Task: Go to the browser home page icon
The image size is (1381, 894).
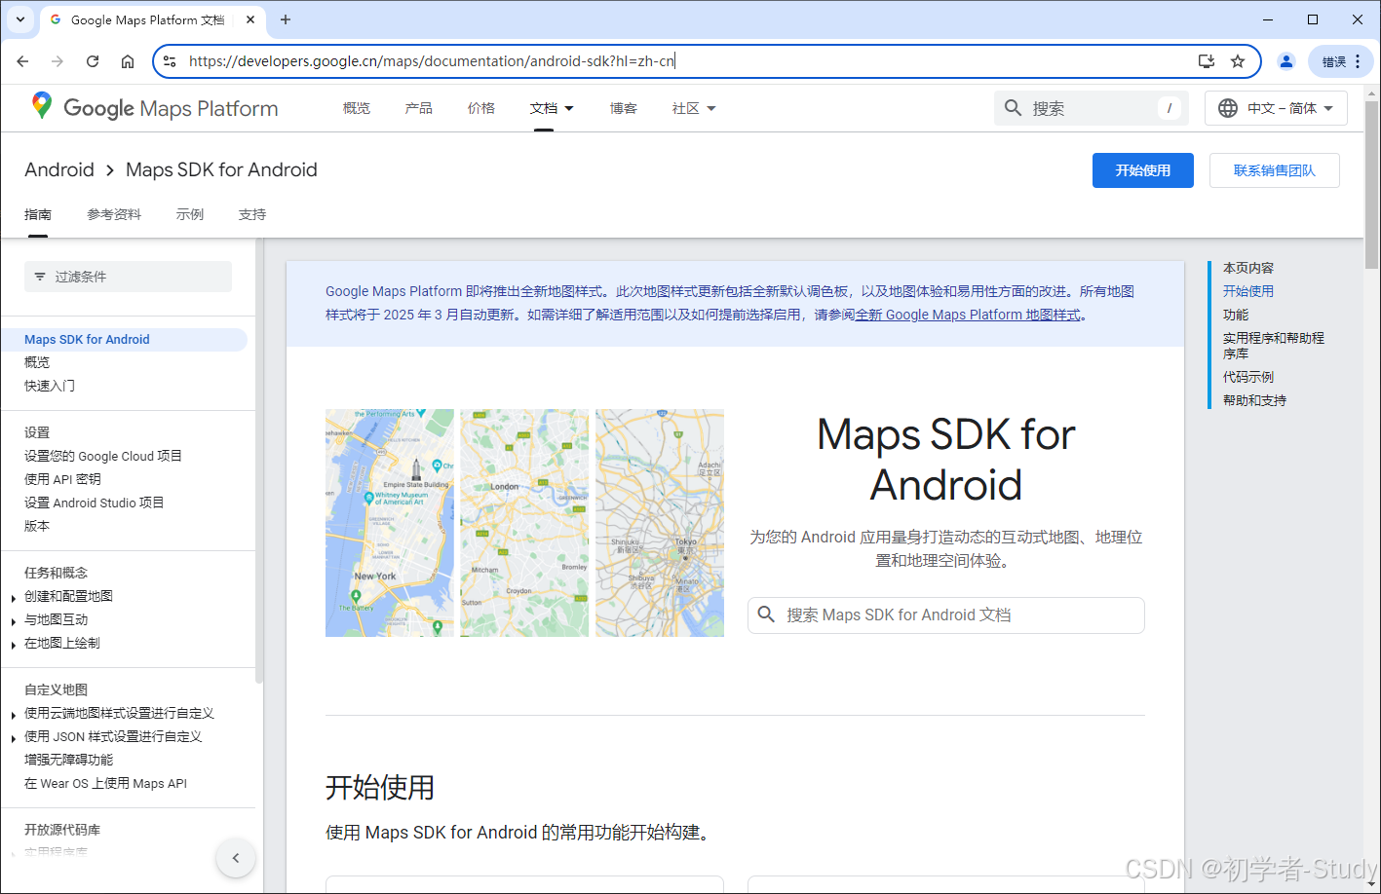Action: click(128, 61)
